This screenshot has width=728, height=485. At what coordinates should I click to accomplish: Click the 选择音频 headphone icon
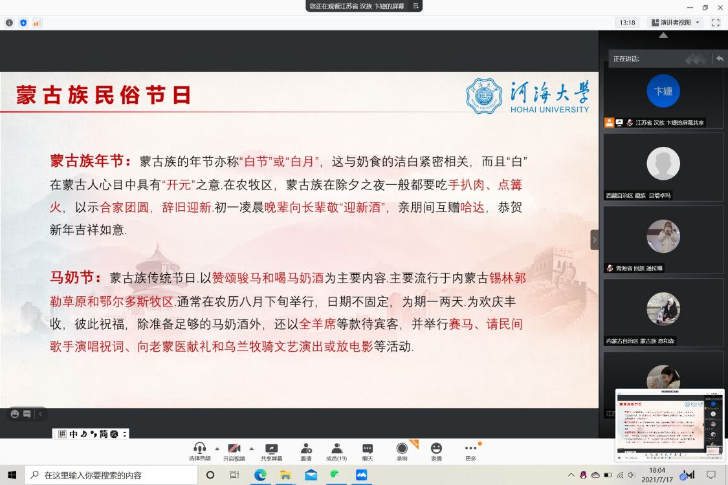point(199,449)
